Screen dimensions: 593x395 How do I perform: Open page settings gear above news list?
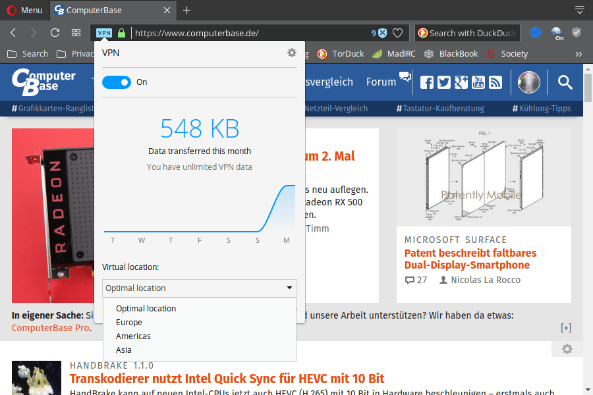pos(567,349)
